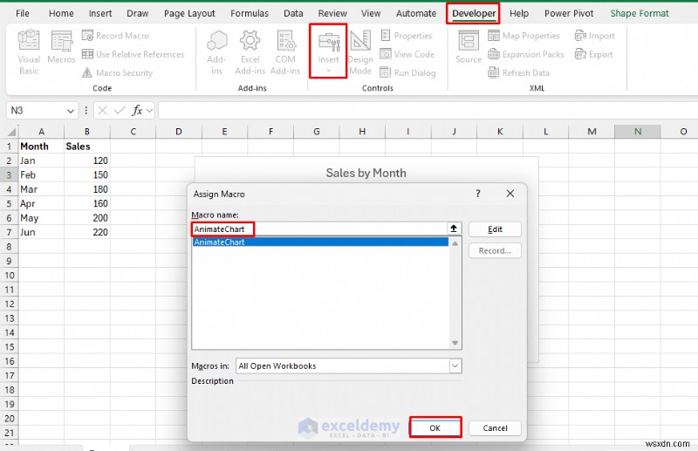Open control Properties

pos(406,36)
